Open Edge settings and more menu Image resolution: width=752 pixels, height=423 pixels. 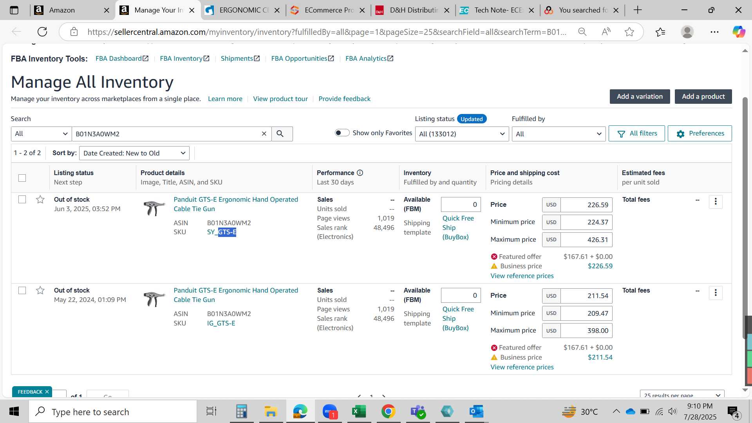[714, 32]
